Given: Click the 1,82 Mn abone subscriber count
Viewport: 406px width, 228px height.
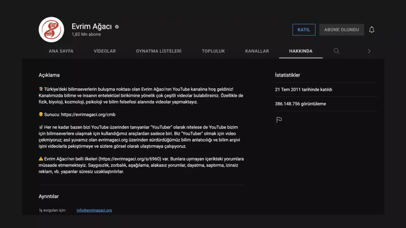Looking at the screenshot, I should [86, 34].
